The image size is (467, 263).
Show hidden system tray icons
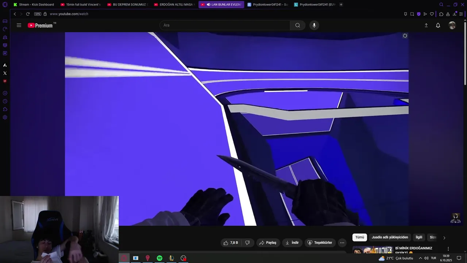click(420, 258)
